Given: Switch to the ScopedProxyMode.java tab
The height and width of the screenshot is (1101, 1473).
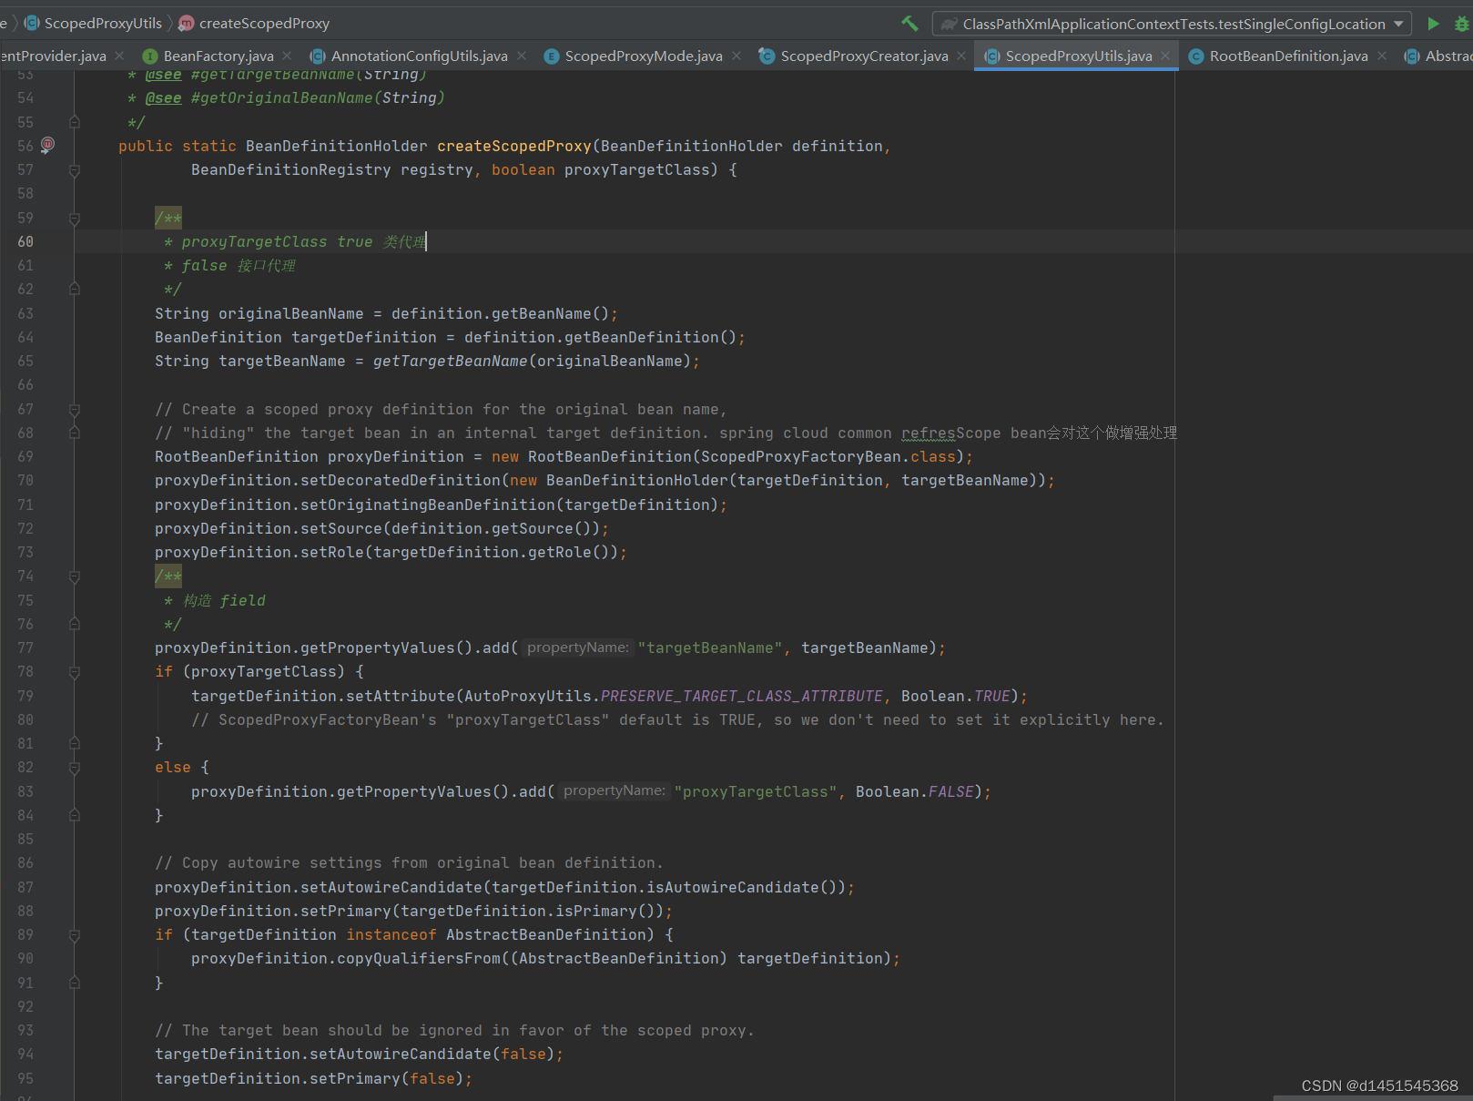Looking at the screenshot, I should [643, 56].
